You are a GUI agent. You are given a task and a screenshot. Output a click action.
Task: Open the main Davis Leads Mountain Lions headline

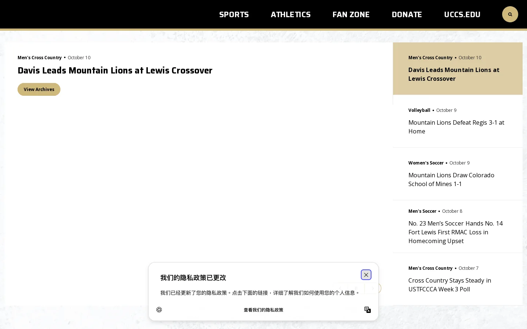tap(115, 70)
